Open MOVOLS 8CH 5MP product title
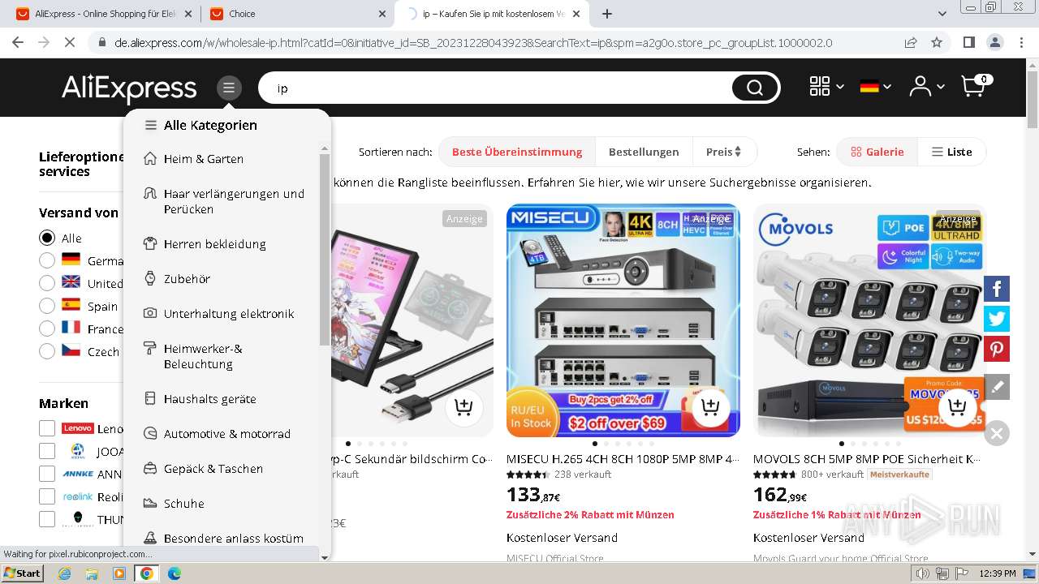 point(866,459)
